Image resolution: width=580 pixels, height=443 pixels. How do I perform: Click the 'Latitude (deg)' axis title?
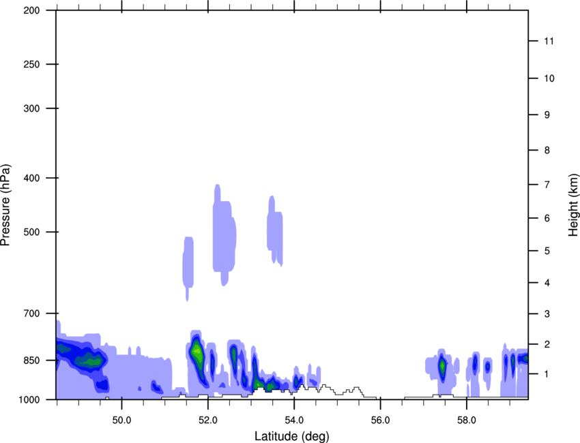pyautogui.click(x=291, y=436)
